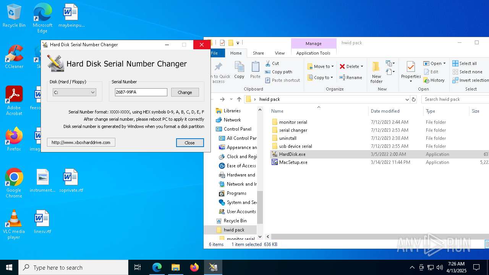489x275 pixels.
Task: Expand the Delete options arrow
Action: click(x=362, y=66)
